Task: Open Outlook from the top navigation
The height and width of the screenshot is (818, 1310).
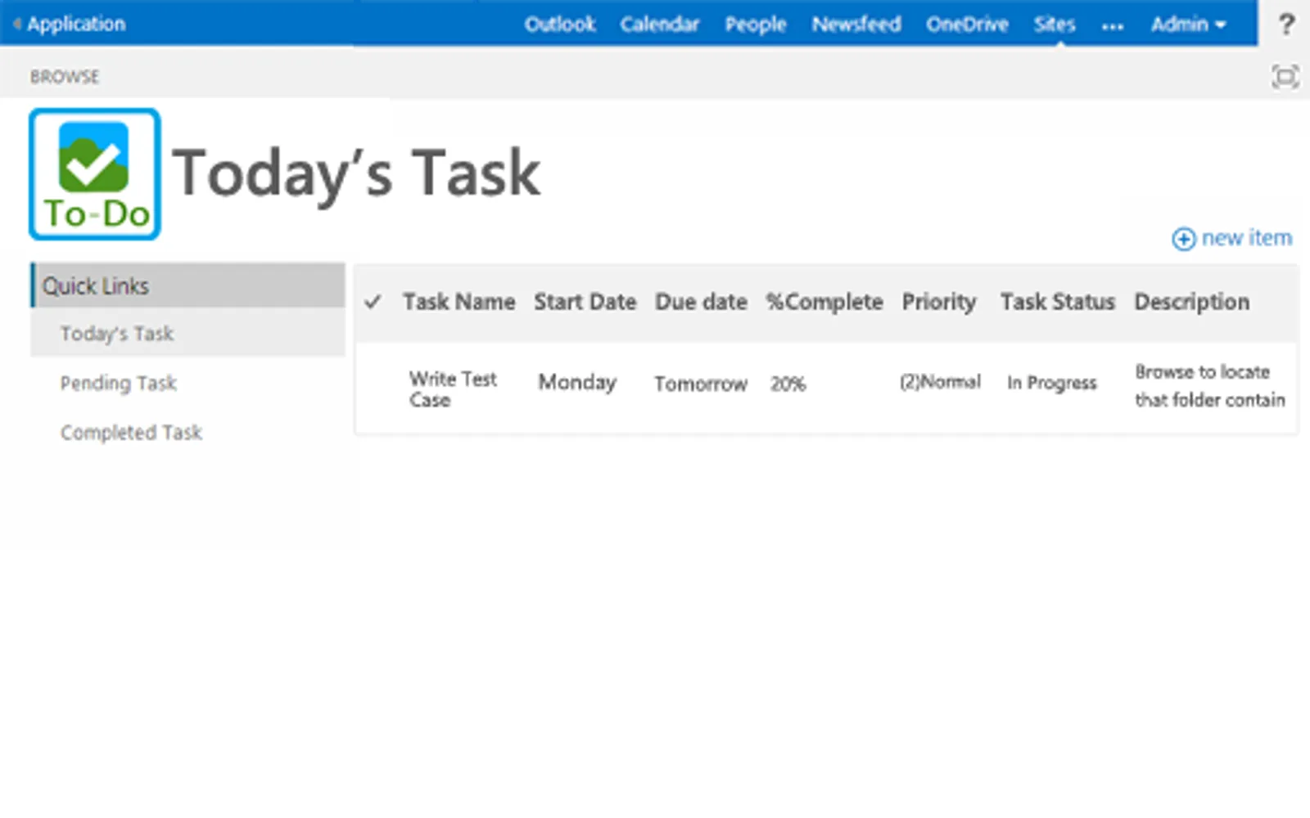Action: (x=560, y=25)
